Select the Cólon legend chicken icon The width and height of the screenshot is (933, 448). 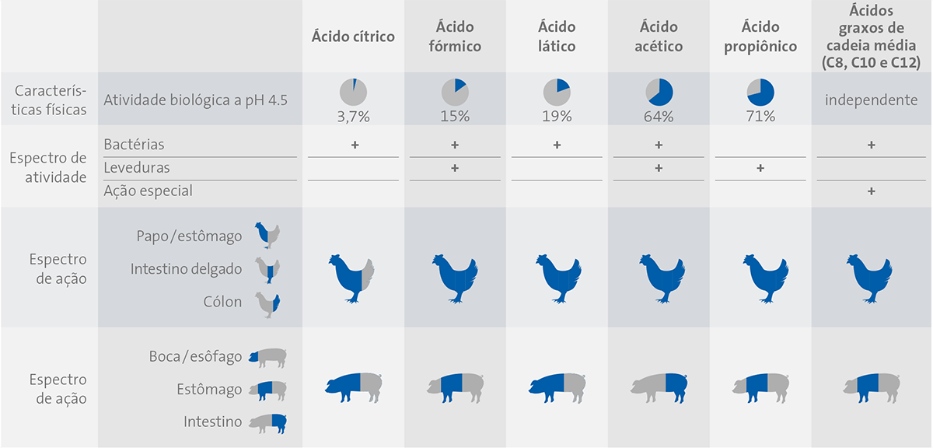point(268,302)
